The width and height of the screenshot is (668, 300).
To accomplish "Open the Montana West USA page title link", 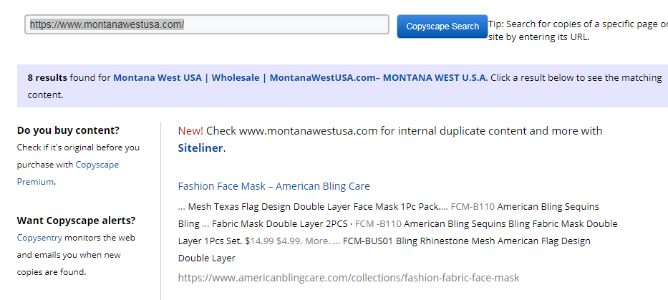I will click(x=300, y=78).
